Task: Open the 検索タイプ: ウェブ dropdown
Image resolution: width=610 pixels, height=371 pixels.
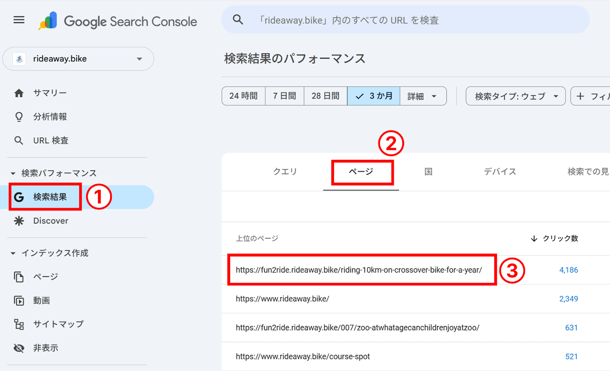Action: point(515,96)
